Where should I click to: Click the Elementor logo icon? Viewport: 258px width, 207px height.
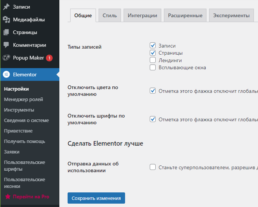(6, 74)
